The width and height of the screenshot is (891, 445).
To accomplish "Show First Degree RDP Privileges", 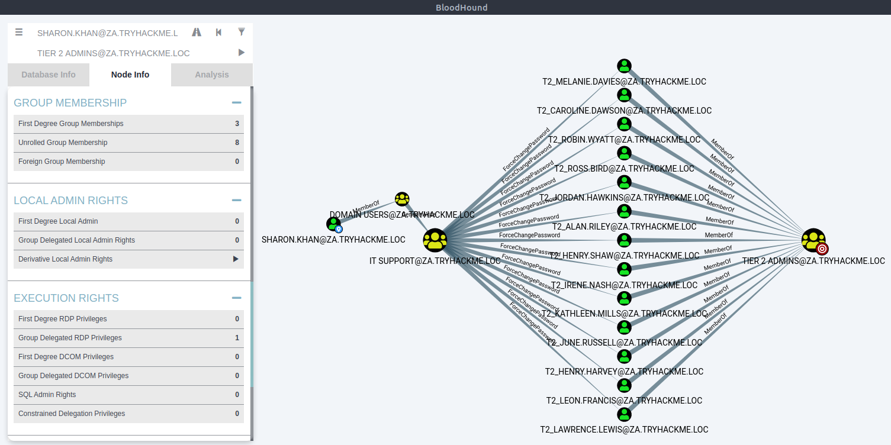I will (128, 319).
